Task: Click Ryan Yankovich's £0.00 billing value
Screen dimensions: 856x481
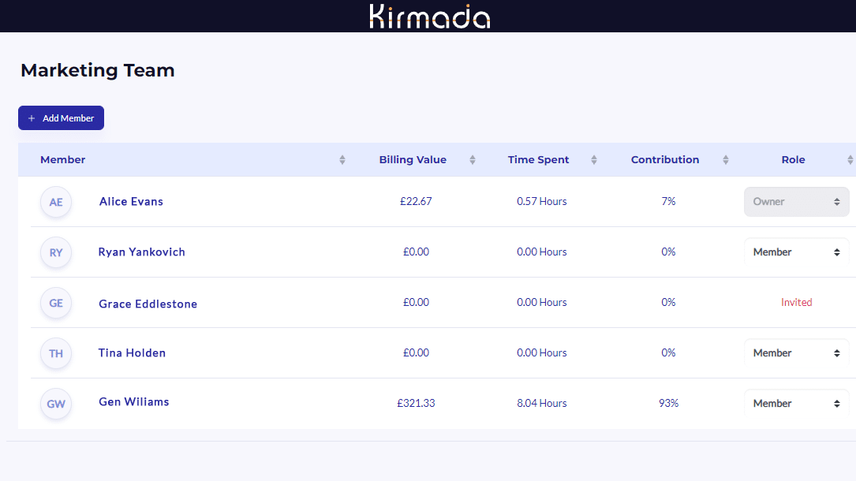Action: [416, 252]
